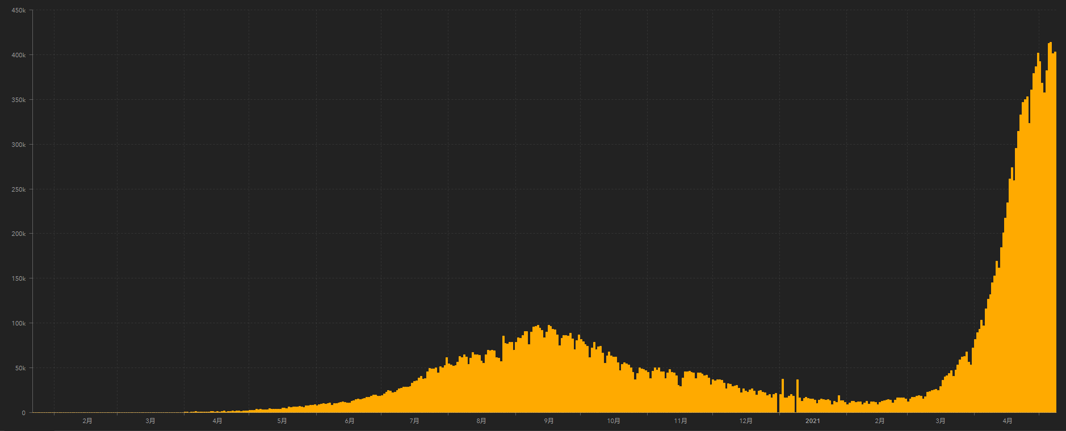Click the 11月 x-axis label

tap(681, 421)
